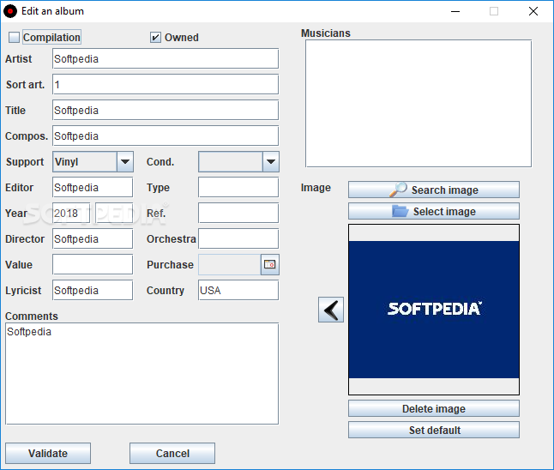Click the Compos. input field
Screen dimensions: 554x470
tap(166, 136)
